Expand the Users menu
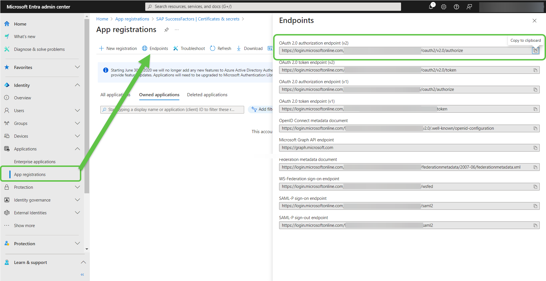This screenshot has height=281, width=546. [x=77, y=110]
